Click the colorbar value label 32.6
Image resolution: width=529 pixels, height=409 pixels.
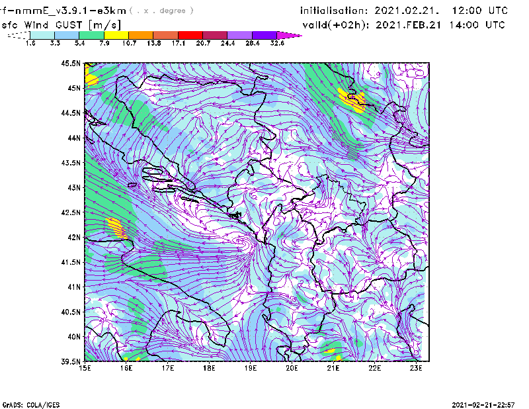(277, 43)
